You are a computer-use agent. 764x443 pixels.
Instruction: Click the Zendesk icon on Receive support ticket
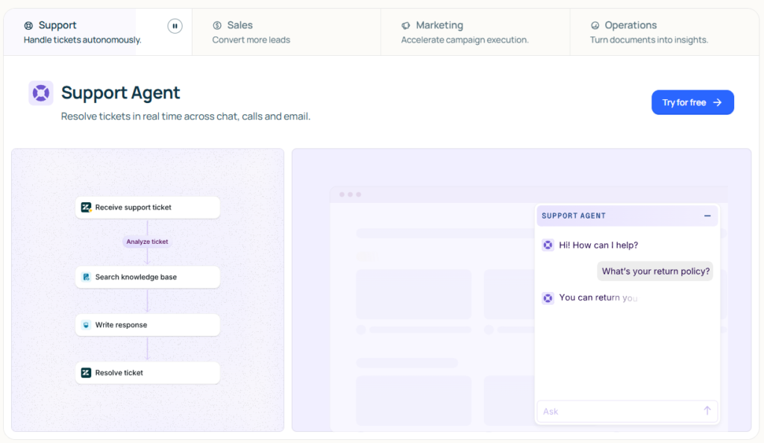86,207
